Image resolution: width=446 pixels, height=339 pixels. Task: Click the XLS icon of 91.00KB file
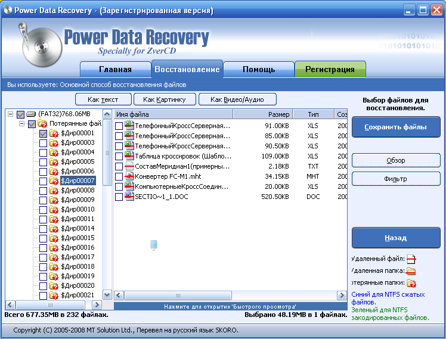pos(129,125)
